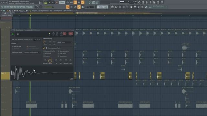Open the Browser view icon

coord(127,7)
